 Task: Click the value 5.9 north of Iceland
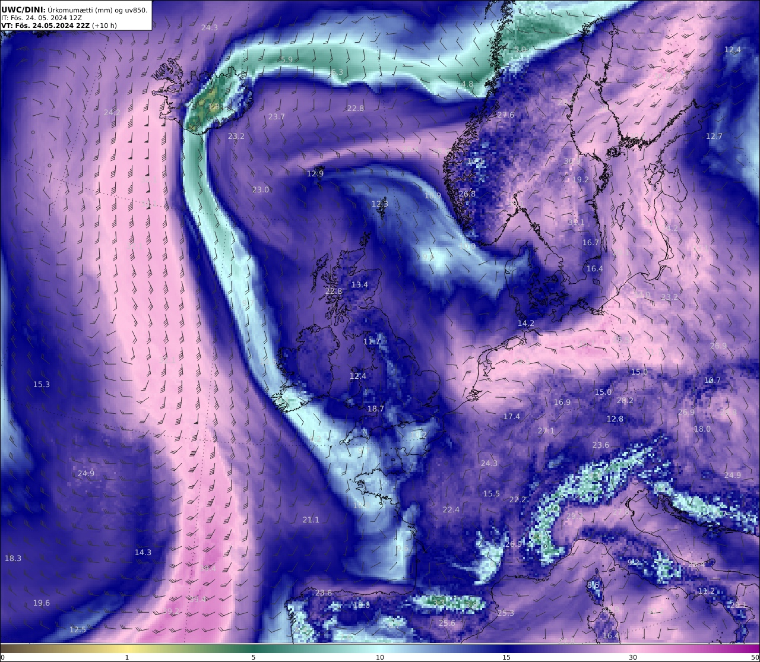(287, 59)
